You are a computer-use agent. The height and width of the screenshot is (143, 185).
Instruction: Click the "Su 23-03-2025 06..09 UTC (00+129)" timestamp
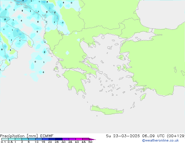coord(145,136)
